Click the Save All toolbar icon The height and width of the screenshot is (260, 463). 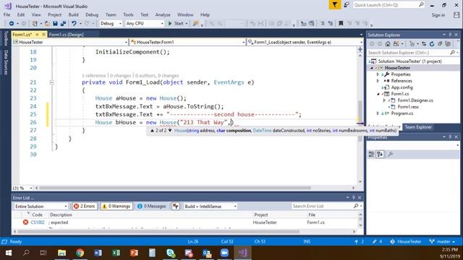(x=63, y=23)
